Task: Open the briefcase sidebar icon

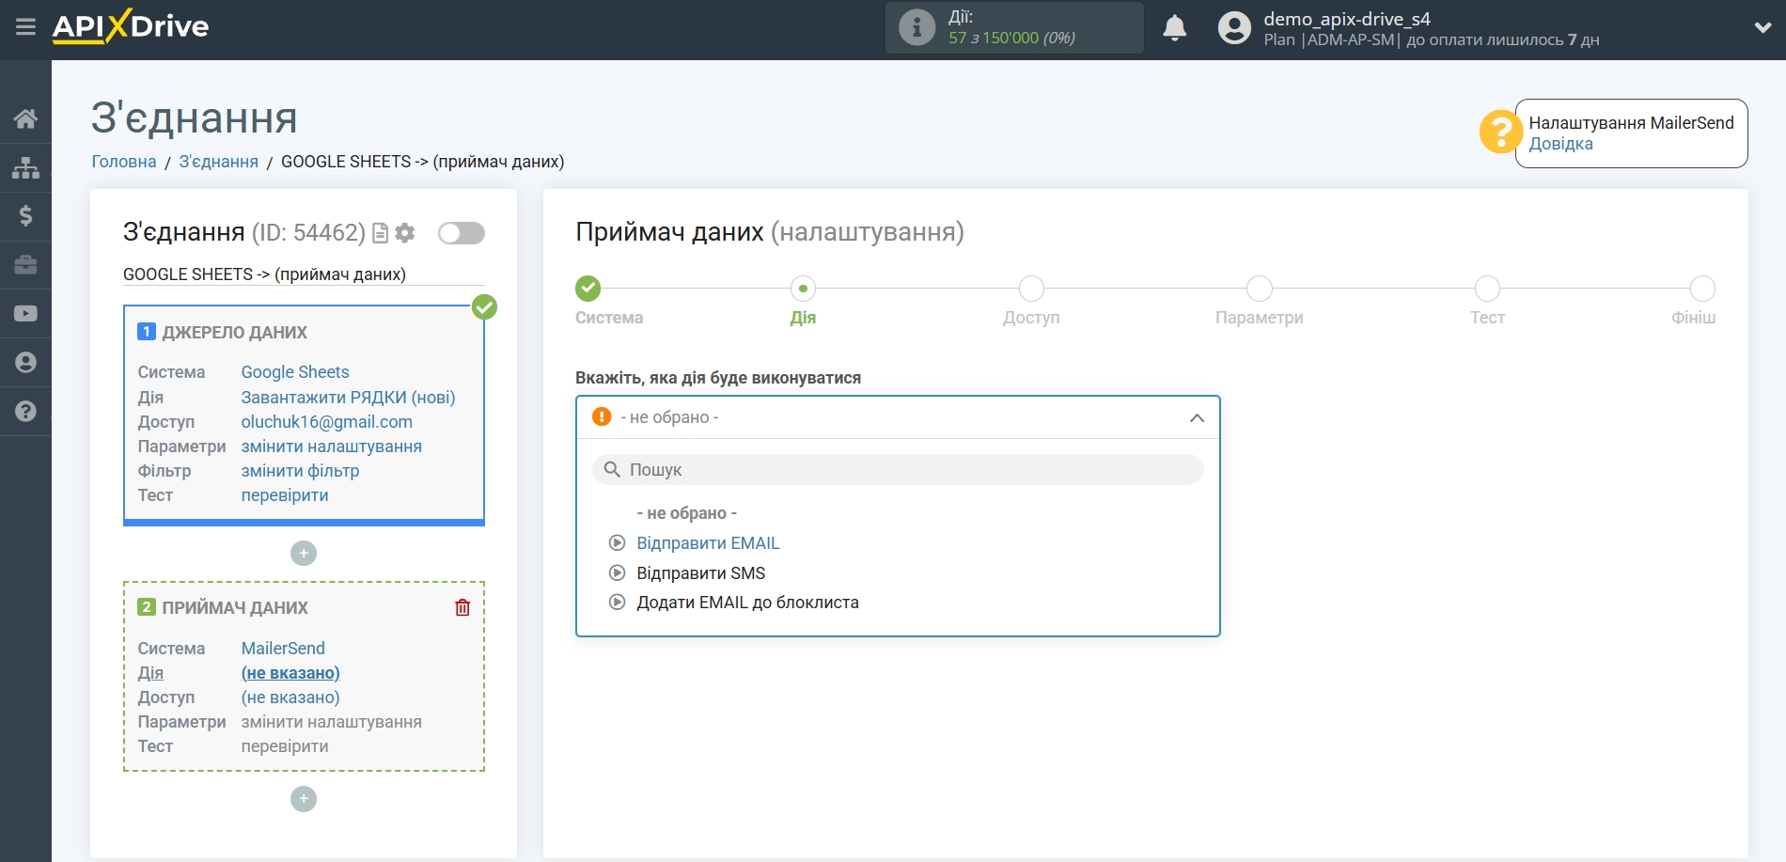Action: click(25, 265)
